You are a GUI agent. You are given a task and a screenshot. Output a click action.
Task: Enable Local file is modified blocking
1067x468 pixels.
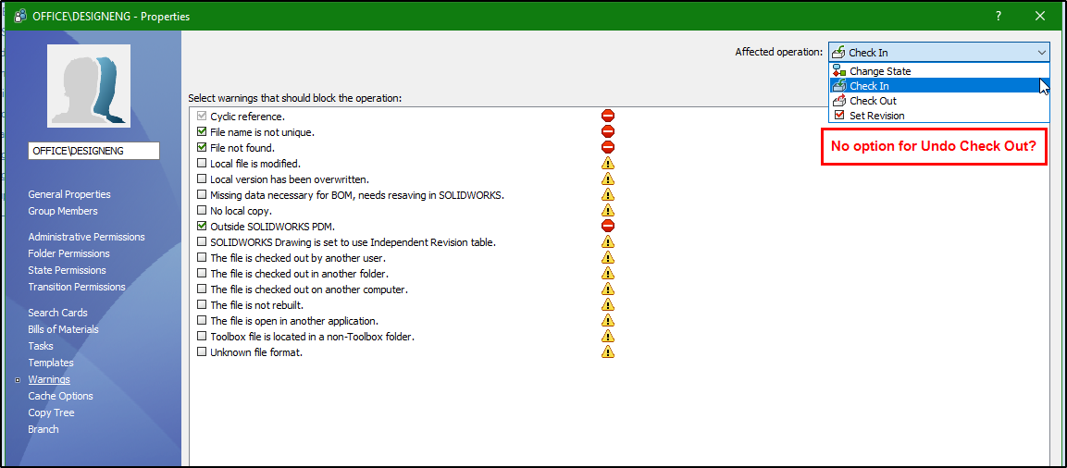pyautogui.click(x=202, y=164)
